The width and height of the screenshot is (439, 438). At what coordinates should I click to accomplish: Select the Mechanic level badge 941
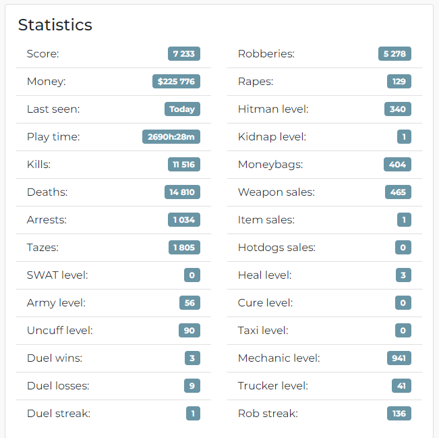click(x=399, y=358)
